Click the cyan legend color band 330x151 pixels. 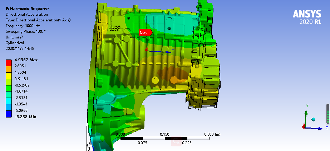(8, 101)
